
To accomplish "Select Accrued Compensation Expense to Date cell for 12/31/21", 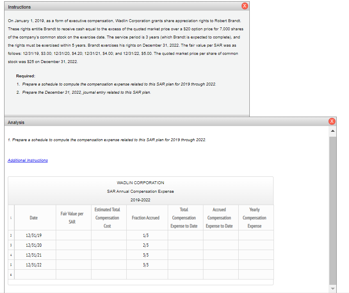I will click(221, 255).
